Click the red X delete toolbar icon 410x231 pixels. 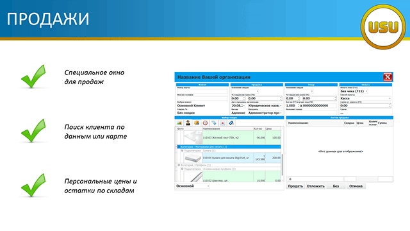(x=222, y=123)
